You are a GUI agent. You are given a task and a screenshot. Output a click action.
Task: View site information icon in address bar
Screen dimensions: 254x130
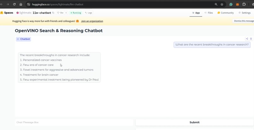click(x=28, y=4)
